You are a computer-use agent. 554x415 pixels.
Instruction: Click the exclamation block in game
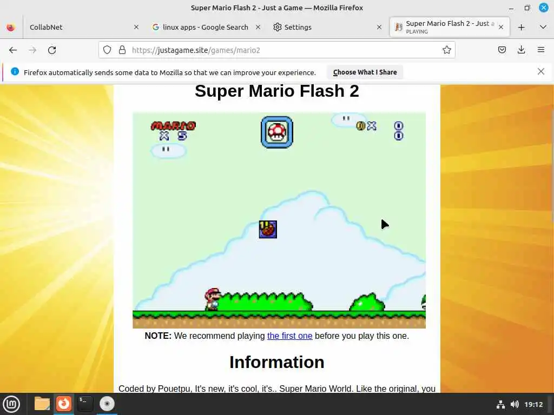point(268,229)
